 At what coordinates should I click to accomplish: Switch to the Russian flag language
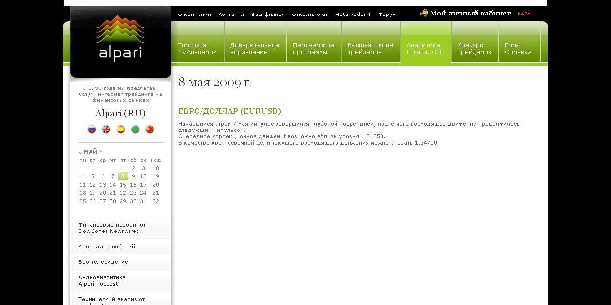click(x=92, y=129)
